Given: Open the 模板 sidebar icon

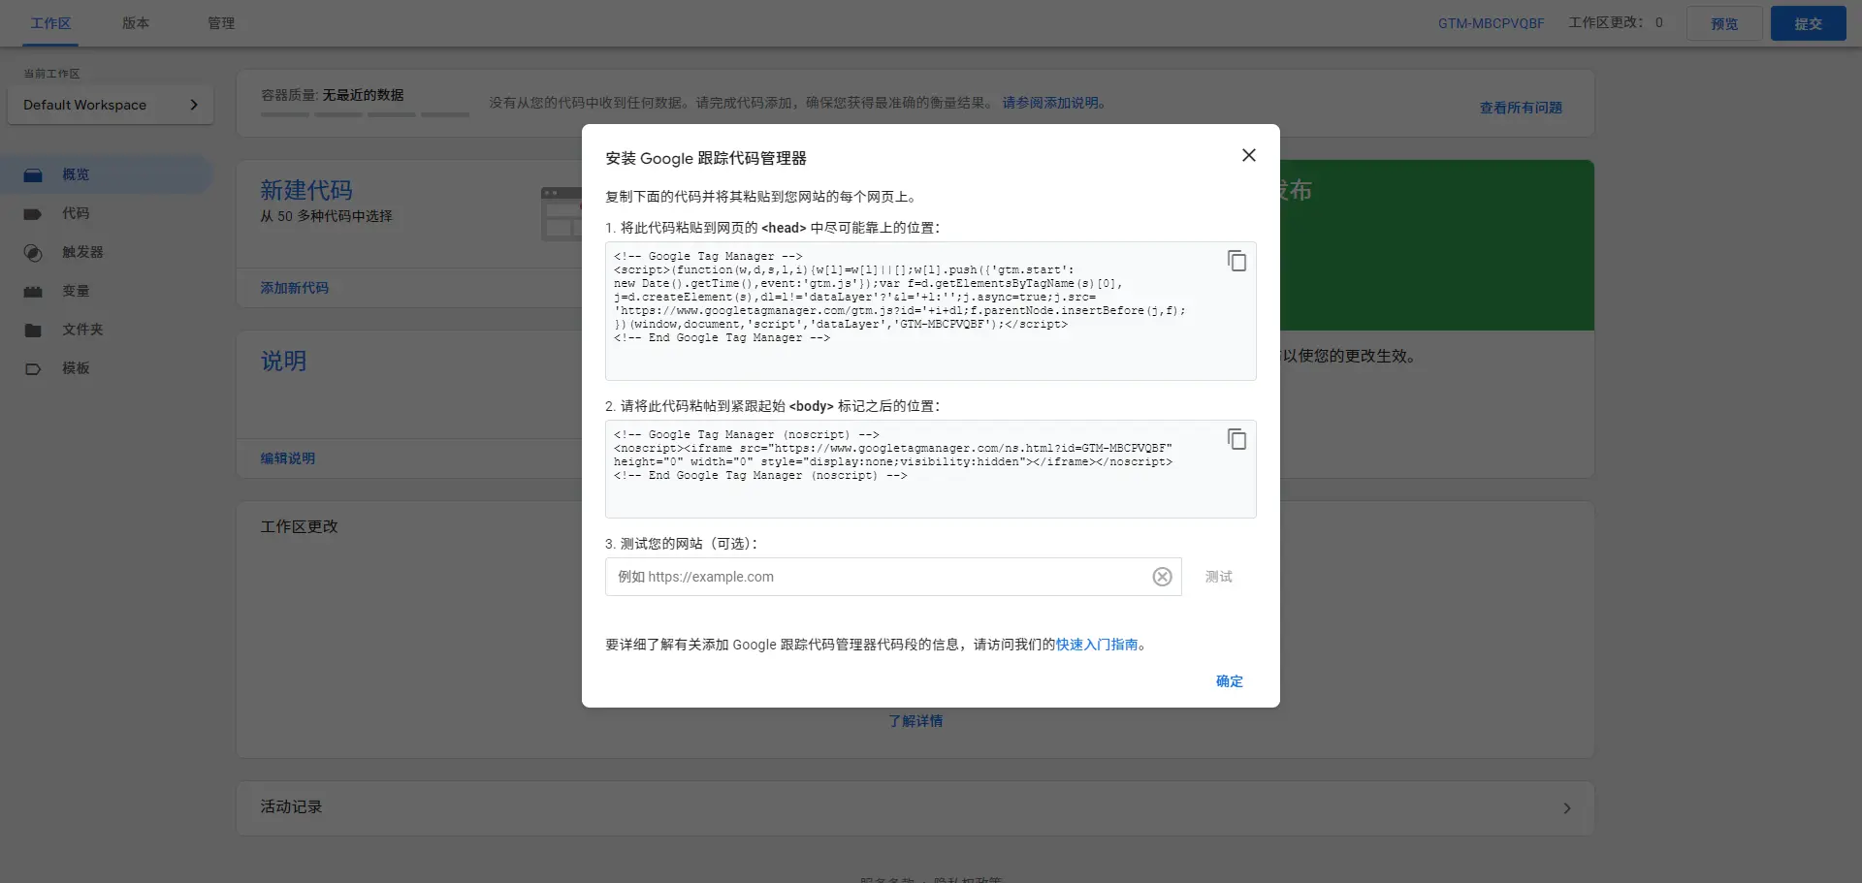Looking at the screenshot, I should (33, 368).
